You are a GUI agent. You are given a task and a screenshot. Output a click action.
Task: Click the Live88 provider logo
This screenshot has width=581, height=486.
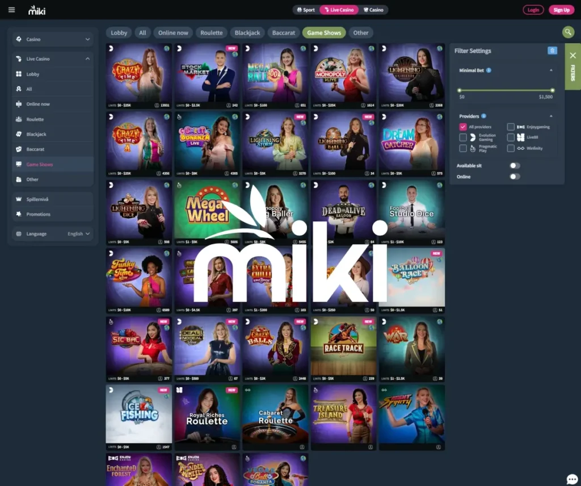(521, 137)
